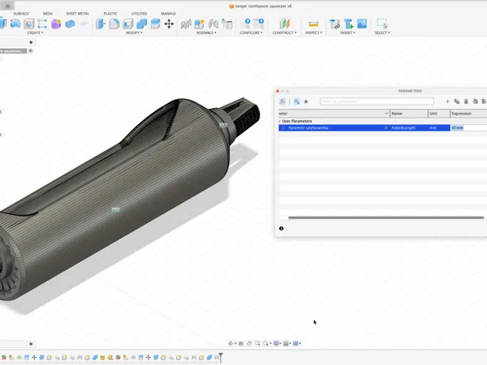487x365 pixels.
Task: Select the Shell tool
Action: [x=127, y=24]
